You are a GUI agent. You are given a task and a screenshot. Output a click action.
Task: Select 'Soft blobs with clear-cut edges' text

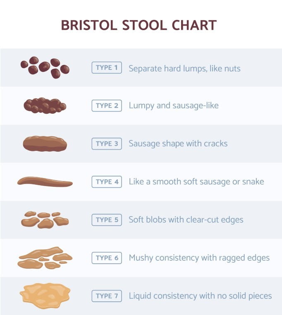pos(186,220)
